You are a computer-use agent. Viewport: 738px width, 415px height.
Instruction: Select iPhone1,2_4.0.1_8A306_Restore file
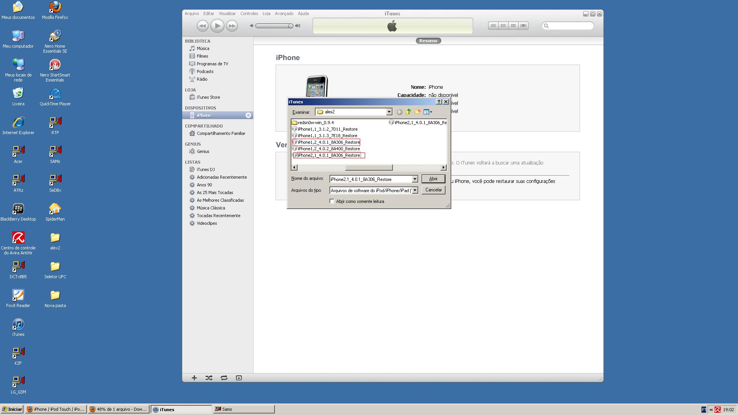(x=326, y=142)
